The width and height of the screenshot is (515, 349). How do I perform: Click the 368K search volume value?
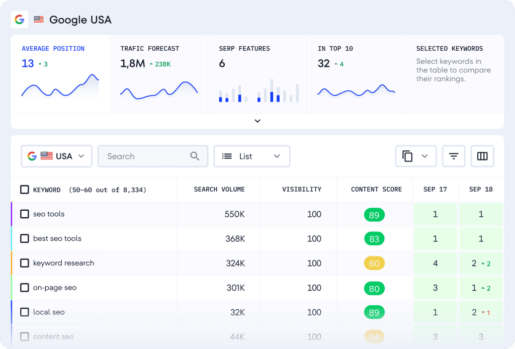[x=235, y=239]
